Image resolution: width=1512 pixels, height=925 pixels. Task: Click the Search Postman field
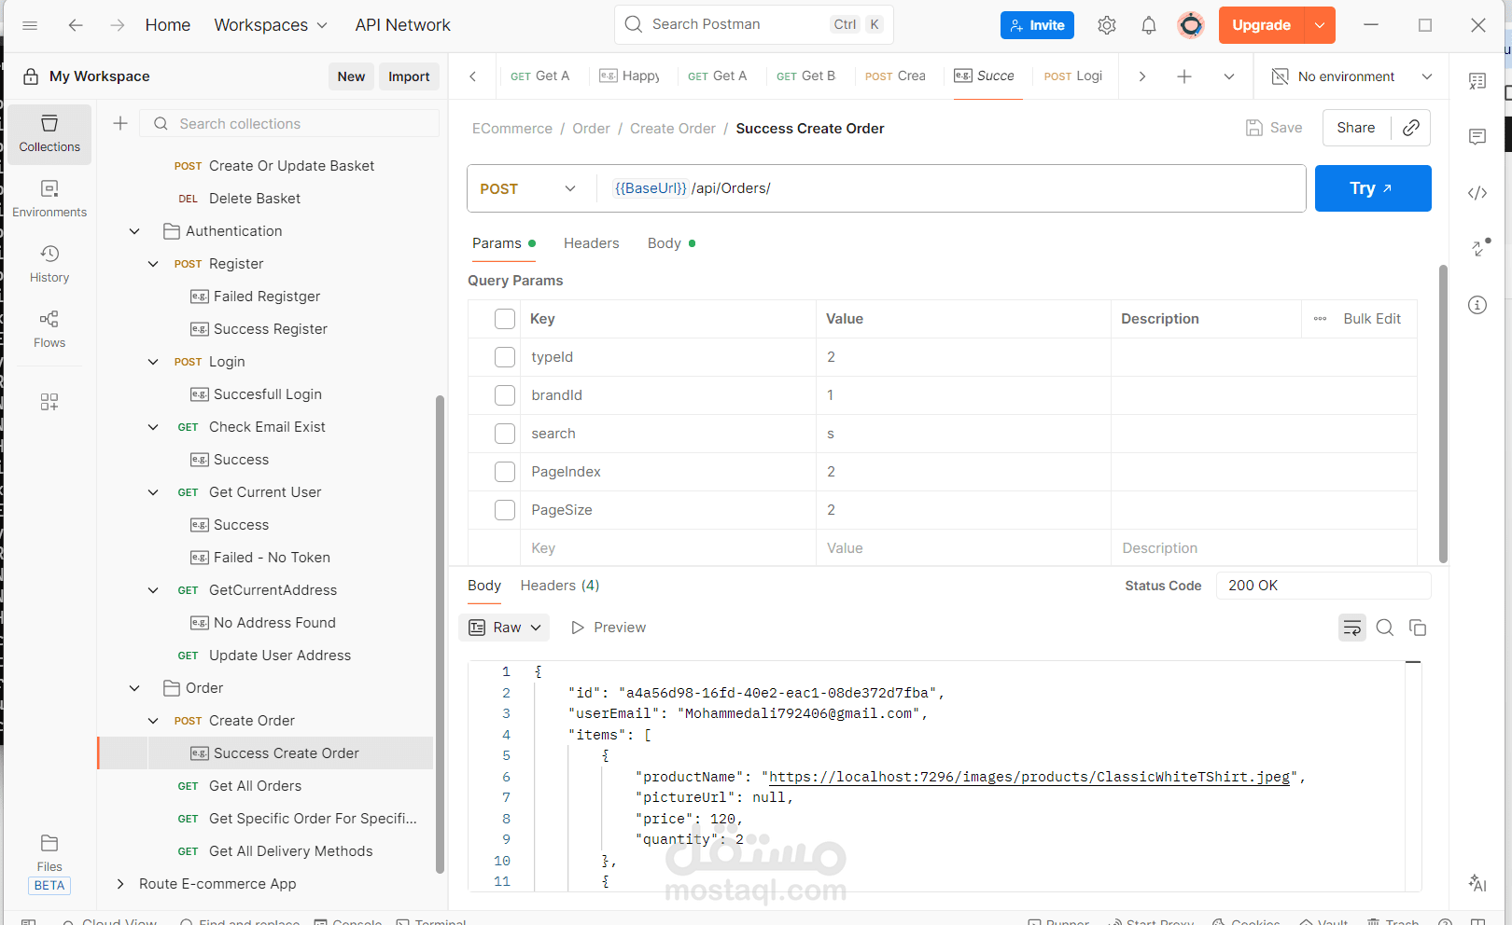click(754, 24)
